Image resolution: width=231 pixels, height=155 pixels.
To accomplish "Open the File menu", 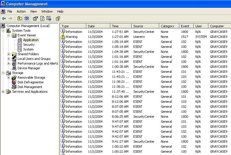I will coord(10,11).
